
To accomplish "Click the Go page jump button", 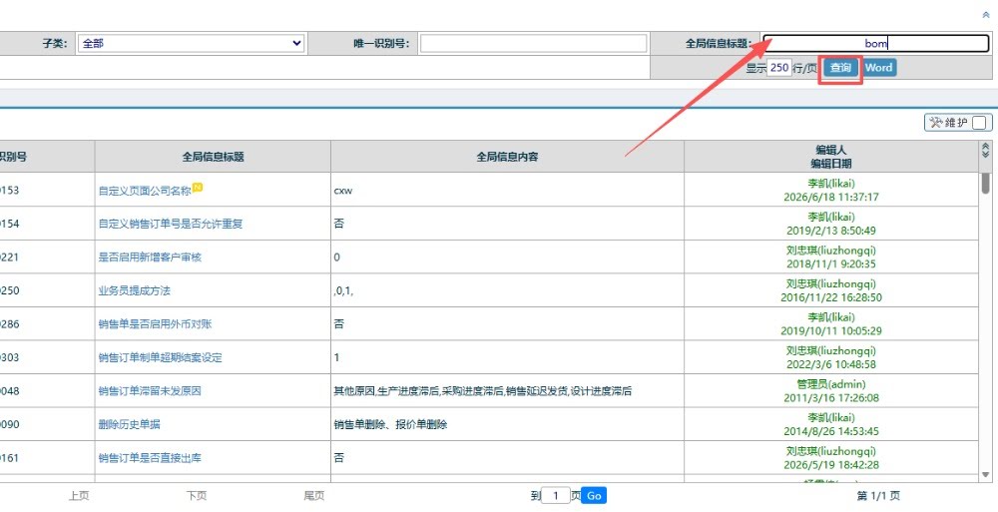I will tap(593, 495).
